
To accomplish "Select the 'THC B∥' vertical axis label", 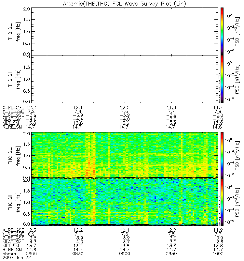I will click(x=10, y=203).
